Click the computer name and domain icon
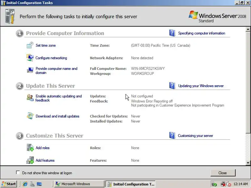The height and width of the screenshot is (188, 251). pos(30,70)
